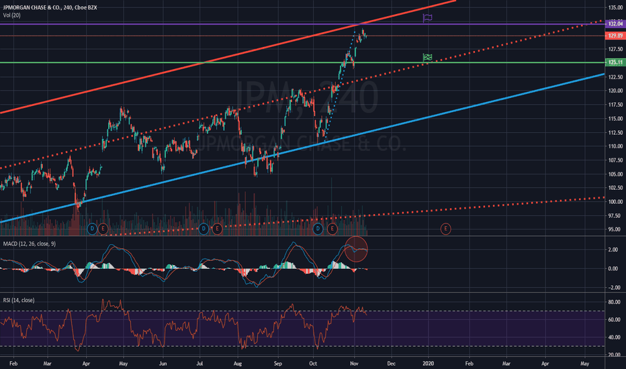This screenshot has width=626, height=369.
Task: Click the purple flag marker above the chart
Action: pyautogui.click(x=427, y=18)
